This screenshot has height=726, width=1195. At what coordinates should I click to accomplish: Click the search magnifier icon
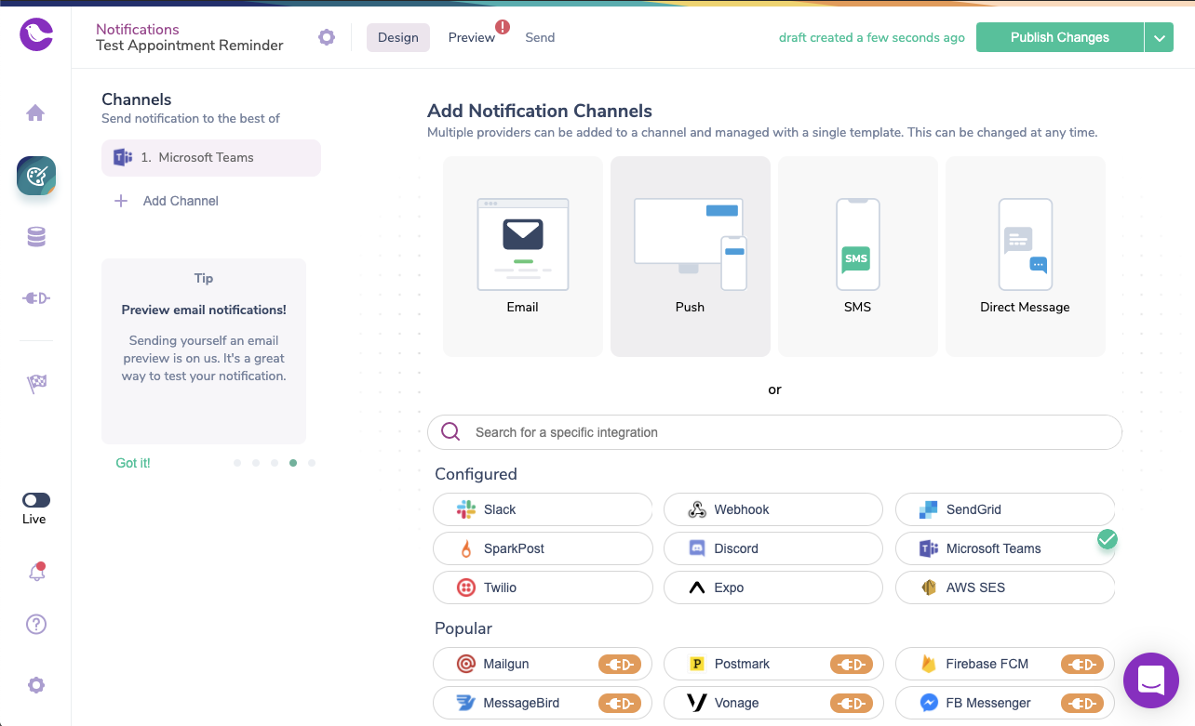[450, 432]
